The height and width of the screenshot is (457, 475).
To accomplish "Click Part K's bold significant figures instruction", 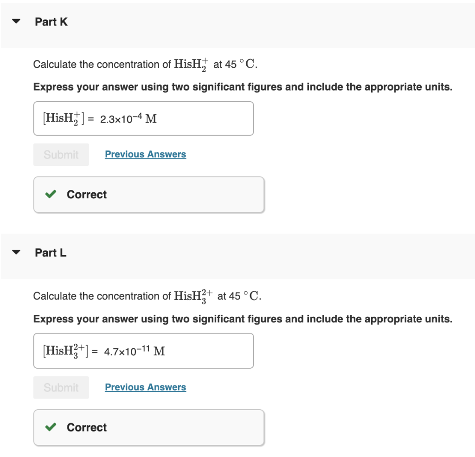I will 243,87.
